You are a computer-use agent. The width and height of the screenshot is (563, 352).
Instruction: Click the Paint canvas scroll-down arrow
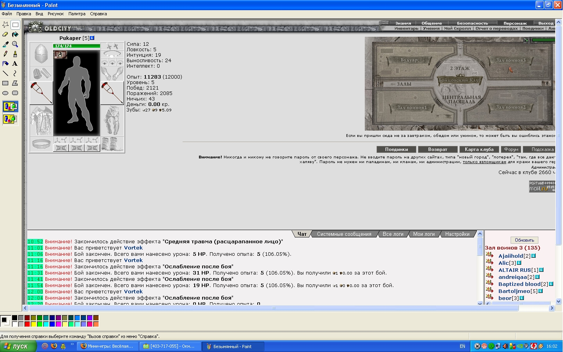click(x=559, y=302)
